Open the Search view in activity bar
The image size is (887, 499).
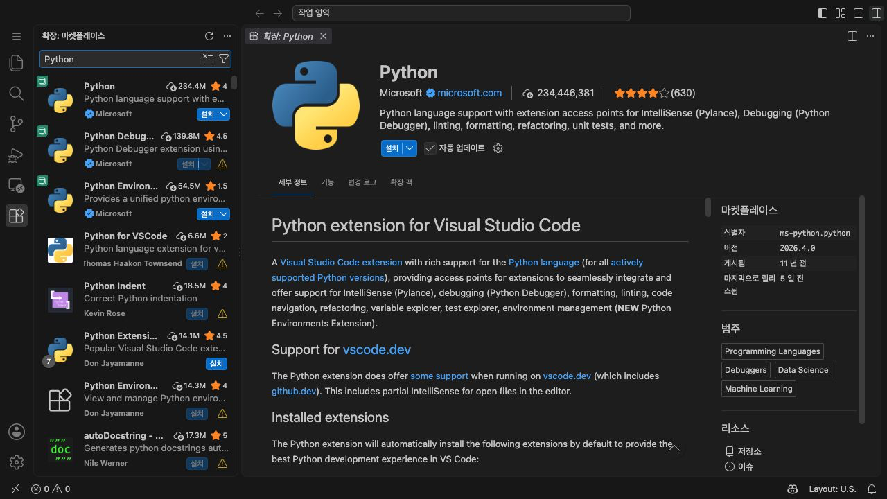tap(17, 94)
